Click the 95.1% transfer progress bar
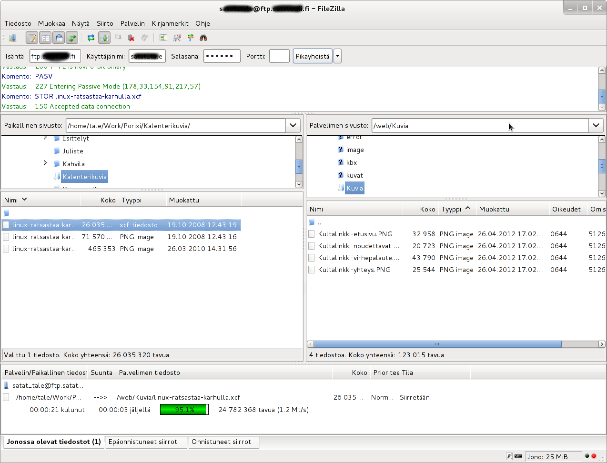This screenshot has height=463, width=607. coord(184,410)
